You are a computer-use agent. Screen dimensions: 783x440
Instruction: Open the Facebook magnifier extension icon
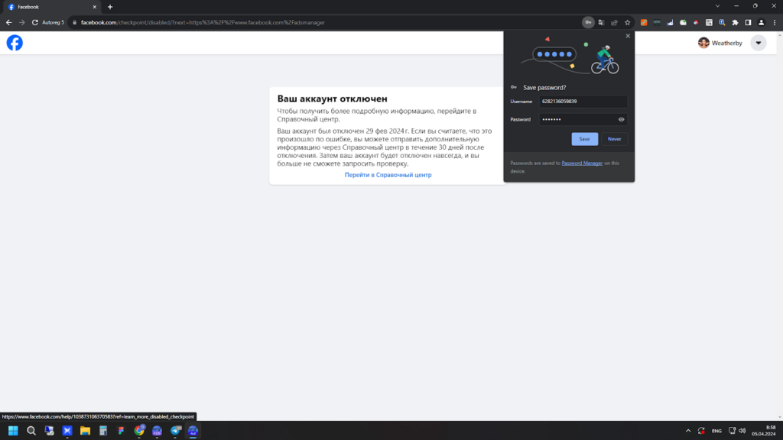tap(722, 22)
